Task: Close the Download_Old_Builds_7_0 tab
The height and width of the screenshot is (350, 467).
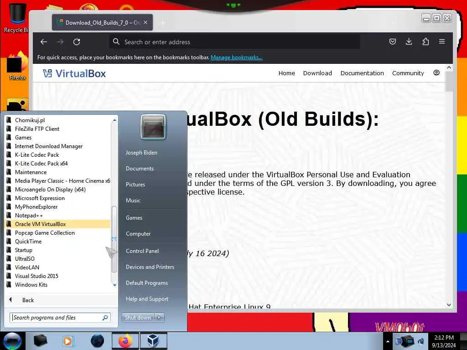Action: coord(145,23)
